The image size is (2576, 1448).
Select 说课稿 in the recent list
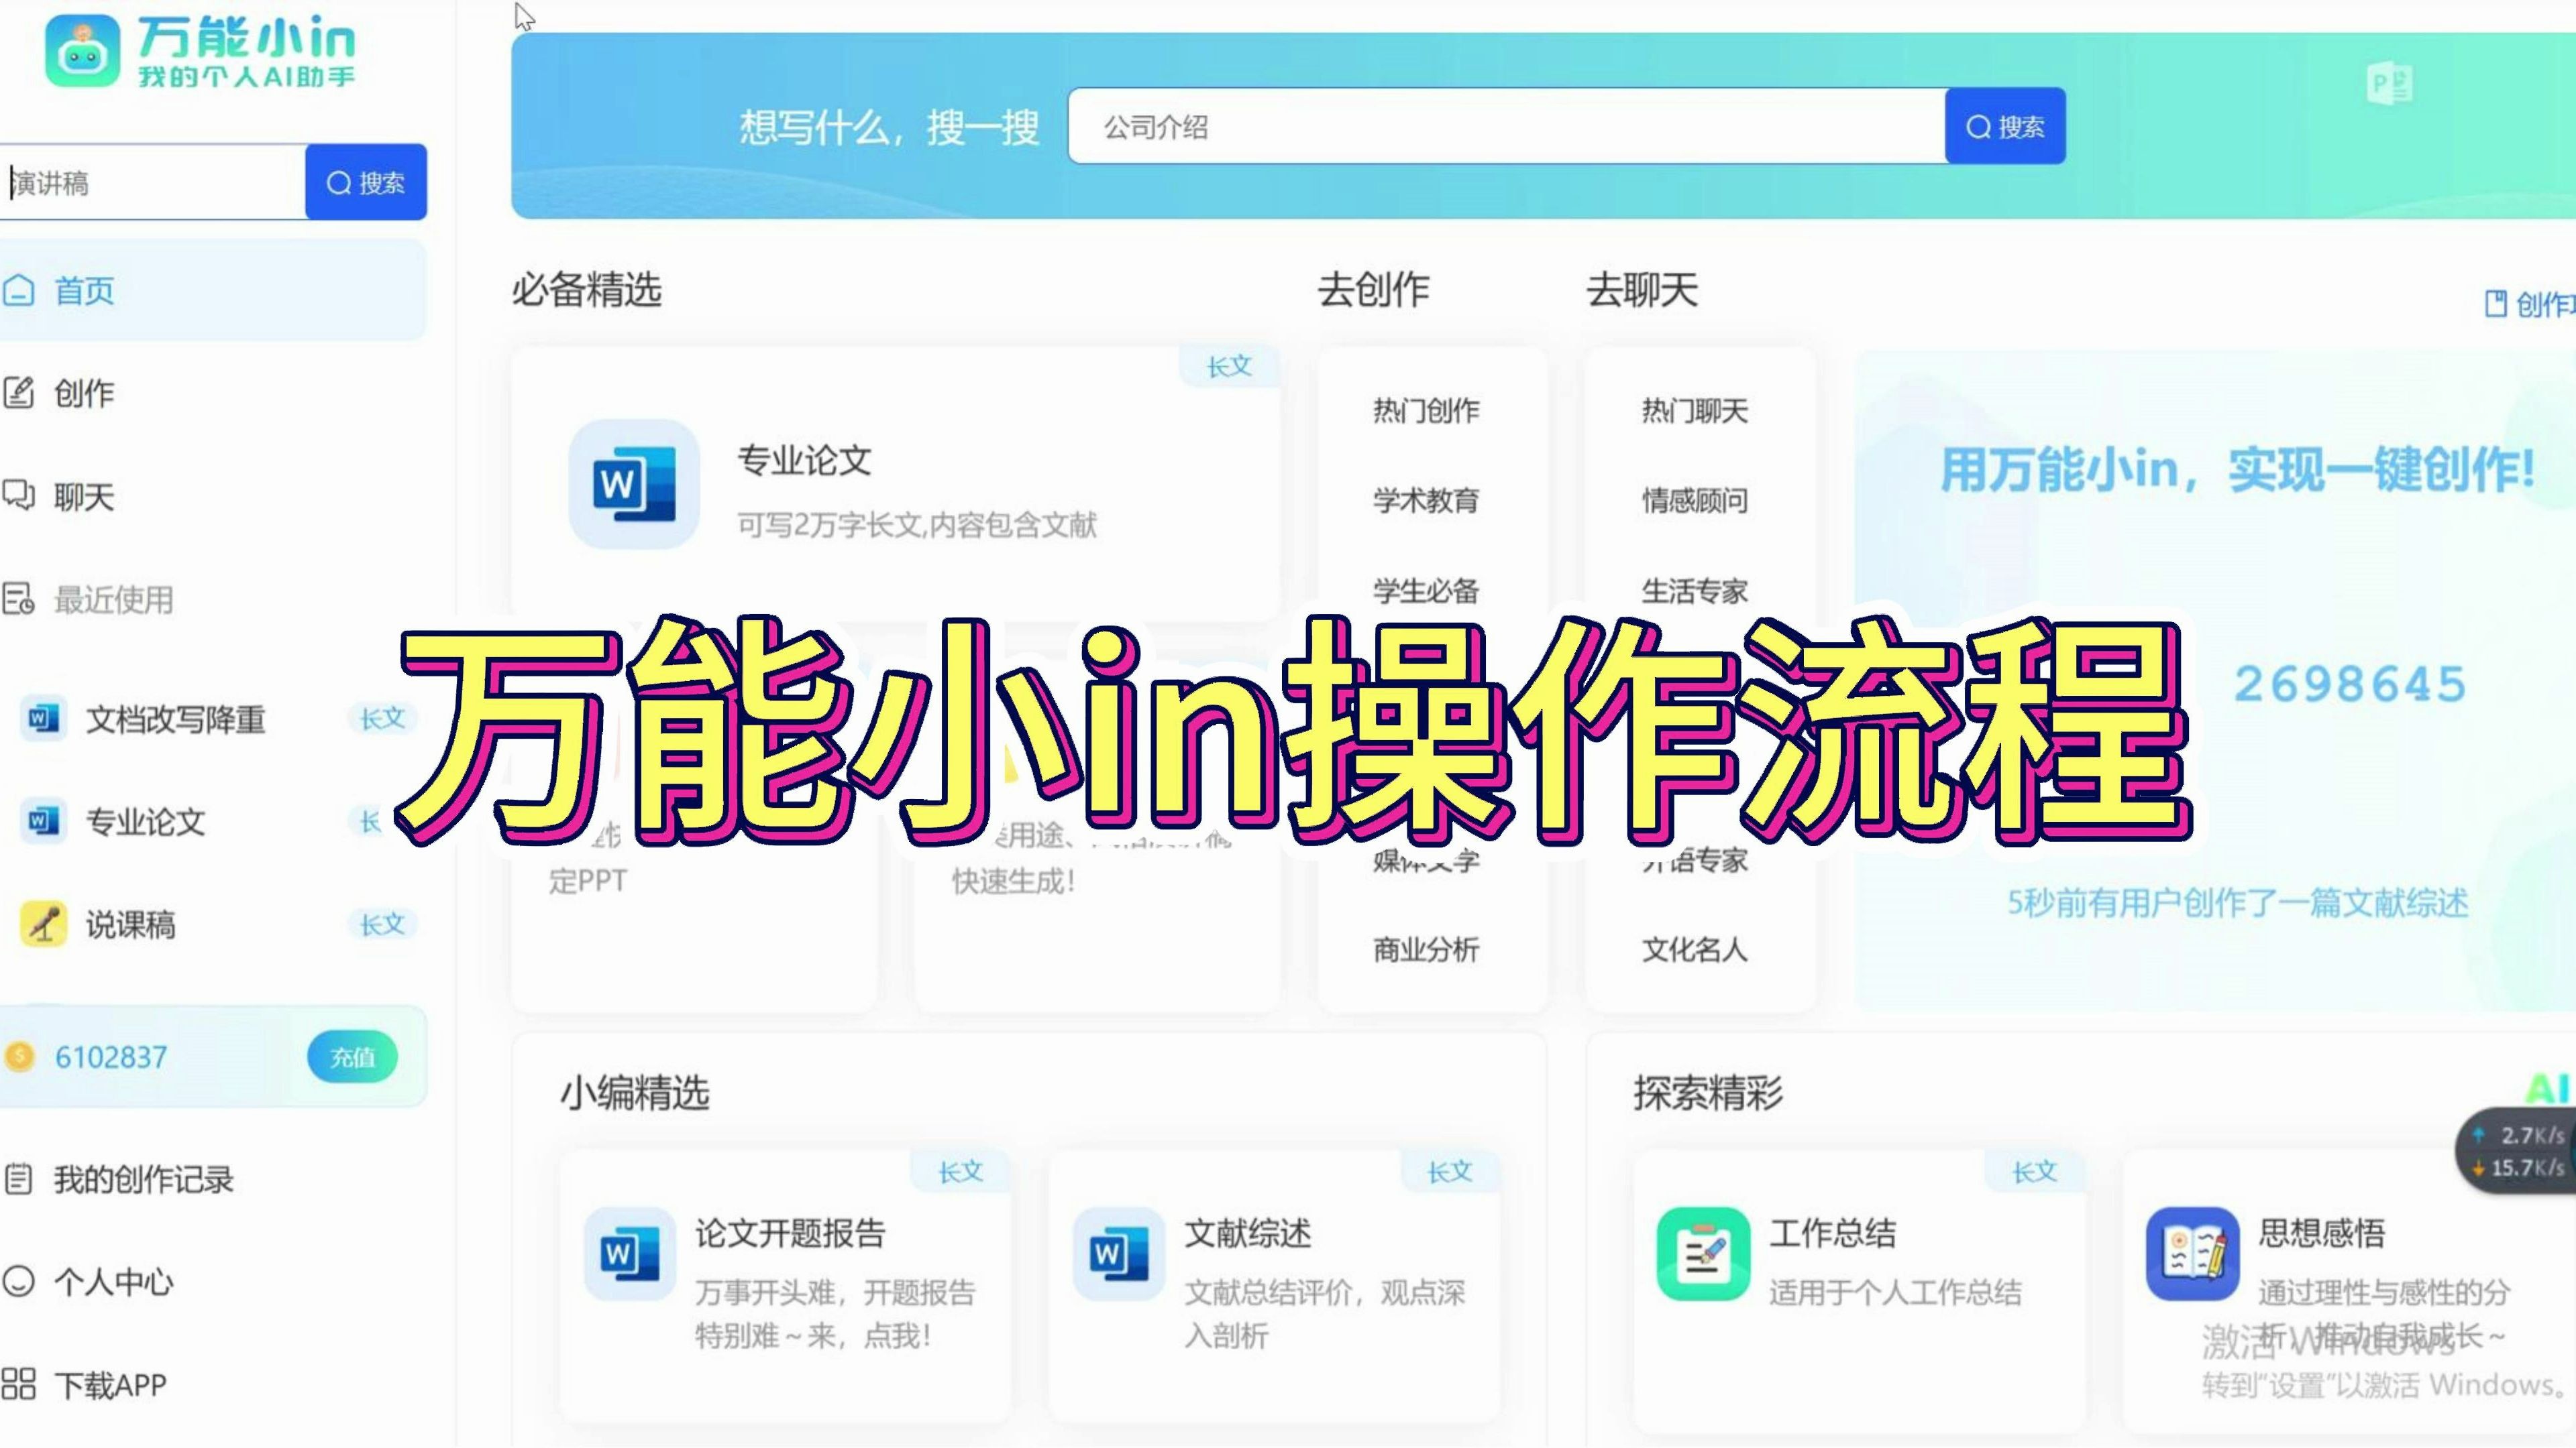click(130, 925)
